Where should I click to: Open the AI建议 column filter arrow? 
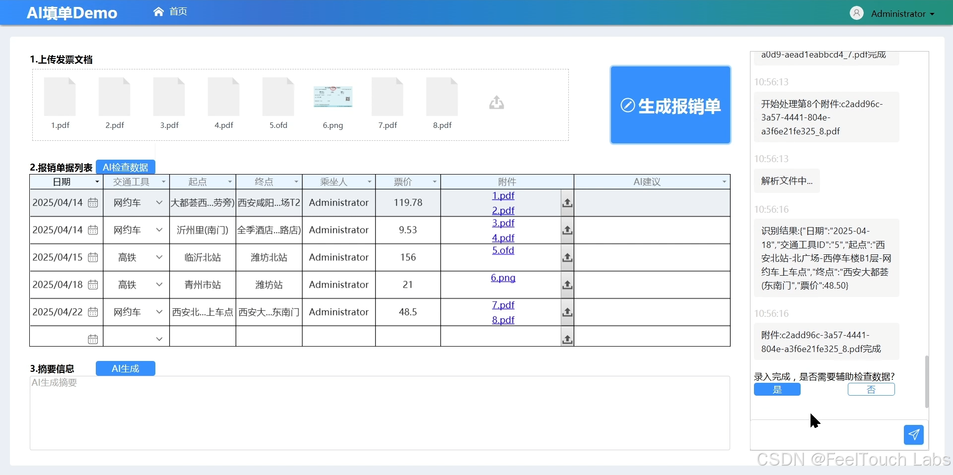tap(725, 182)
